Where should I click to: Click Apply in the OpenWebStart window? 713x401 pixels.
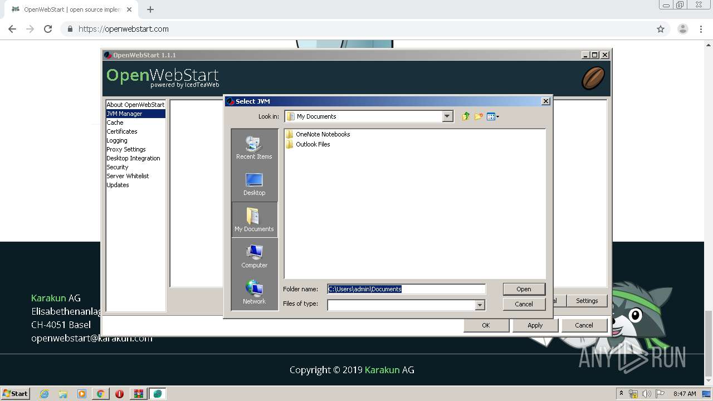point(535,325)
